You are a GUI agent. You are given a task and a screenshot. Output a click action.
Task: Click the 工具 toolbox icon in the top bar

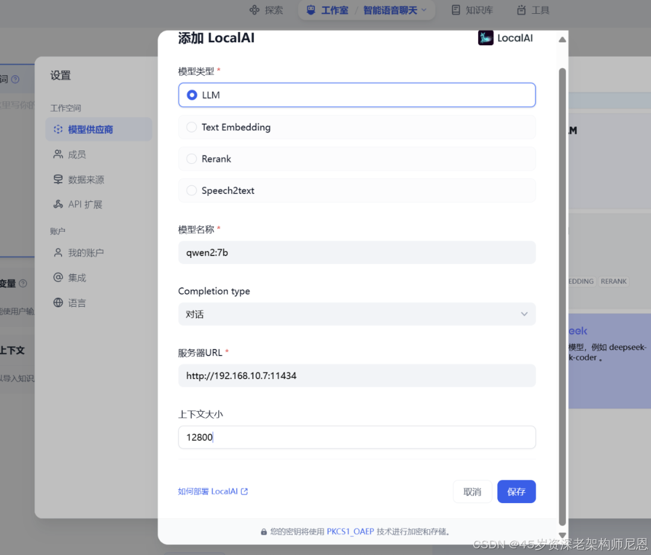coord(521,10)
